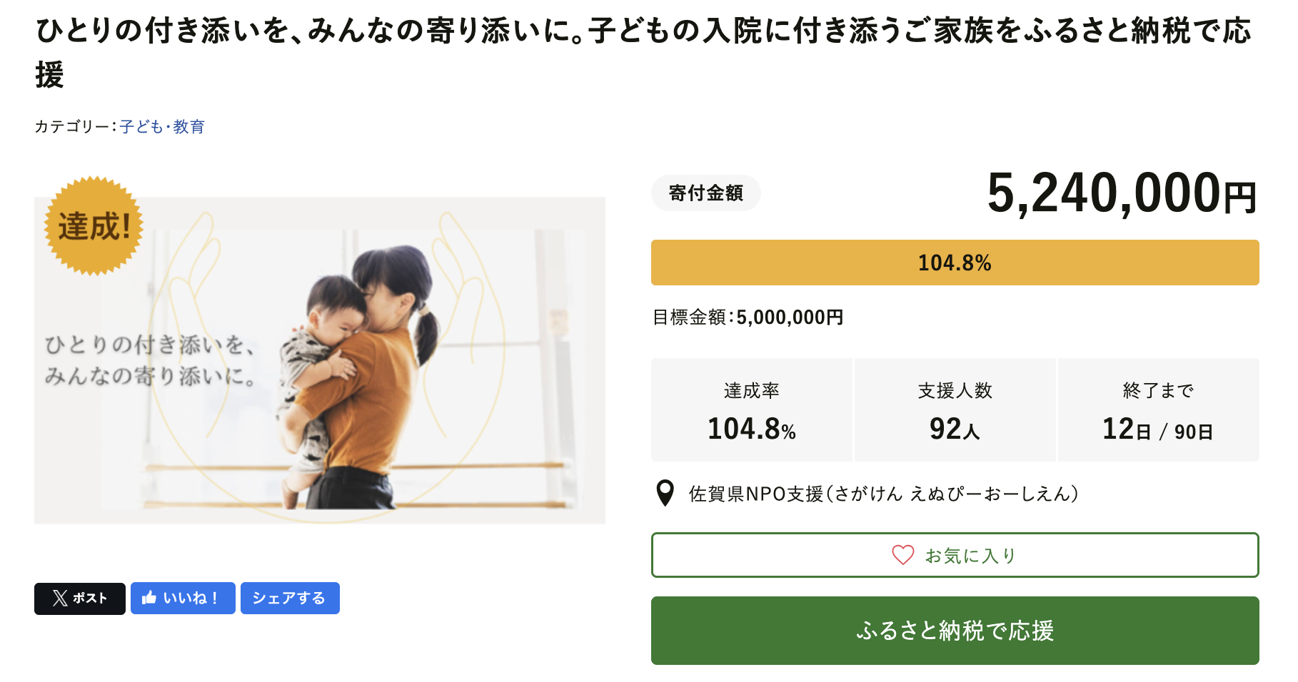Select the 支援人数 92人 box
The height and width of the screenshot is (682, 1298).
tap(955, 410)
